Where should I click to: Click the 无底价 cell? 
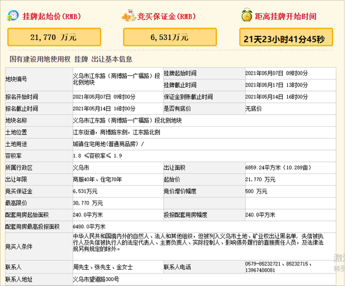pyautogui.click(x=290, y=109)
